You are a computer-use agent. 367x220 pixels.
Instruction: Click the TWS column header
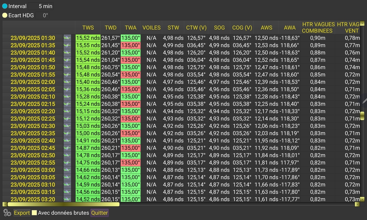click(88, 28)
